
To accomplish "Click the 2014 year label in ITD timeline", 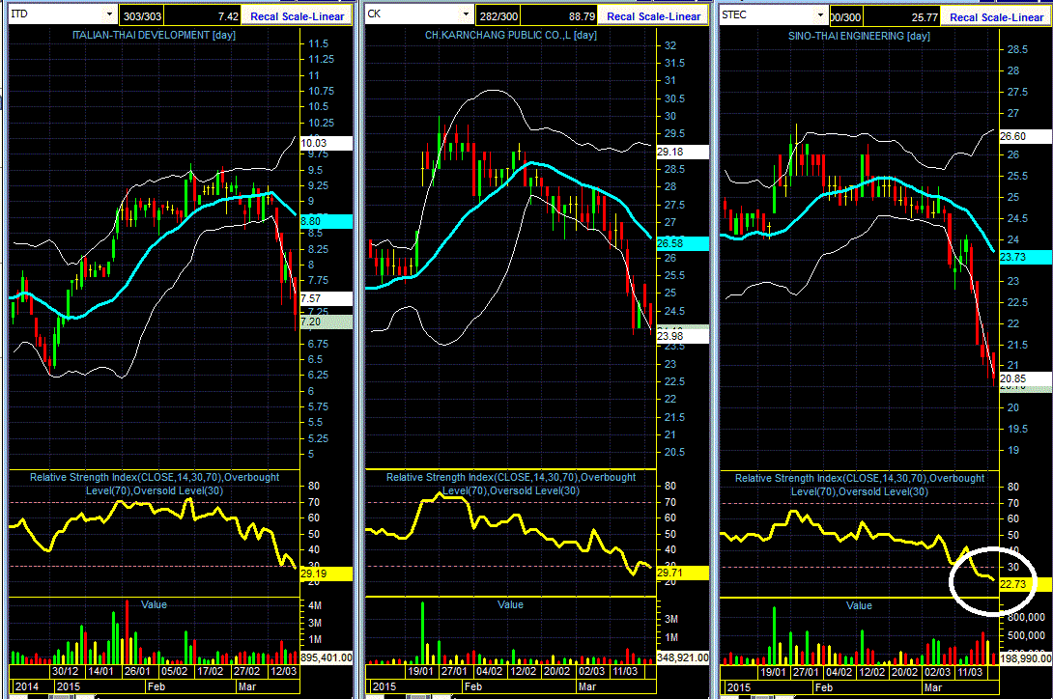I will (x=26, y=686).
